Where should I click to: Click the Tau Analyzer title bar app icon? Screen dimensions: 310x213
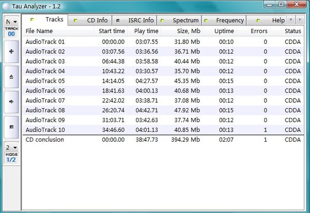[x=6, y=6]
